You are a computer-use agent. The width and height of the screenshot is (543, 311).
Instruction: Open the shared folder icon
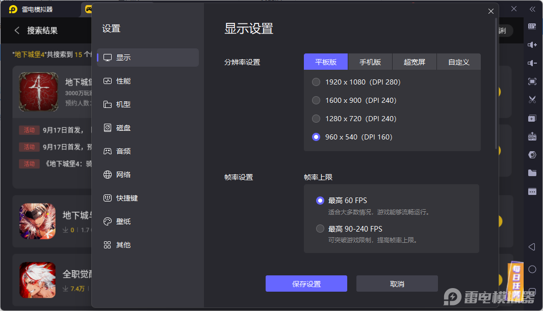point(532,173)
